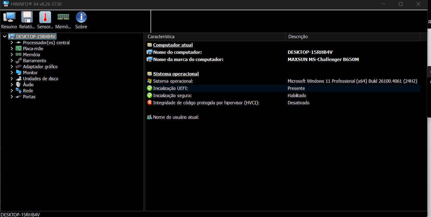The image size is (431, 217).
Task: Open the Sobre info icon
Action: point(81,20)
